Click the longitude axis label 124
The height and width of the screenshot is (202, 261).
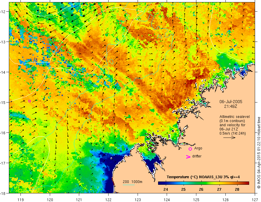click(167, 200)
